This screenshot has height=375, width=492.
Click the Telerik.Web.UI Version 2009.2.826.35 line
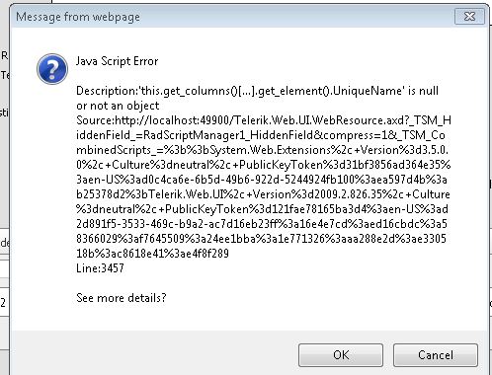coord(263,194)
